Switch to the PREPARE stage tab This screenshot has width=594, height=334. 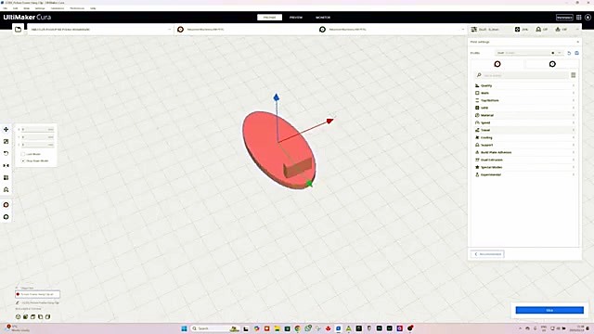point(269,18)
